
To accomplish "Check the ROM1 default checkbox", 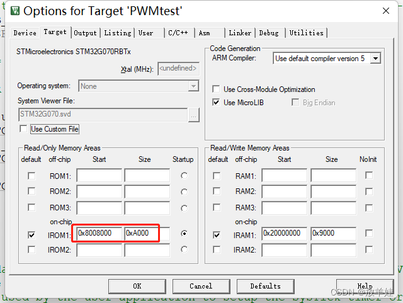I will [x=31, y=176].
